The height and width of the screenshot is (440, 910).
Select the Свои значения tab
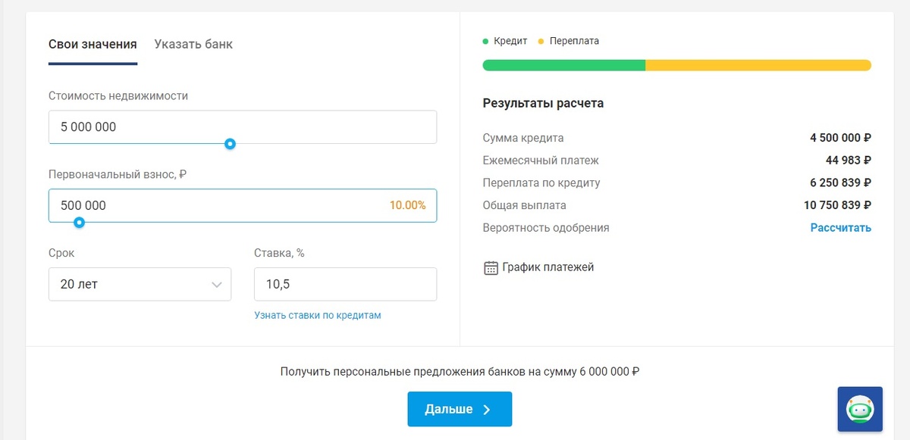pyautogui.click(x=93, y=44)
